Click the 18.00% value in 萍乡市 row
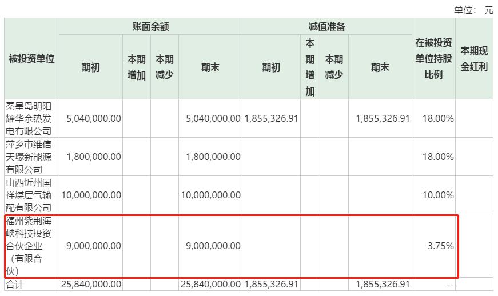The width and height of the screenshot is (498, 296). click(x=438, y=157)
